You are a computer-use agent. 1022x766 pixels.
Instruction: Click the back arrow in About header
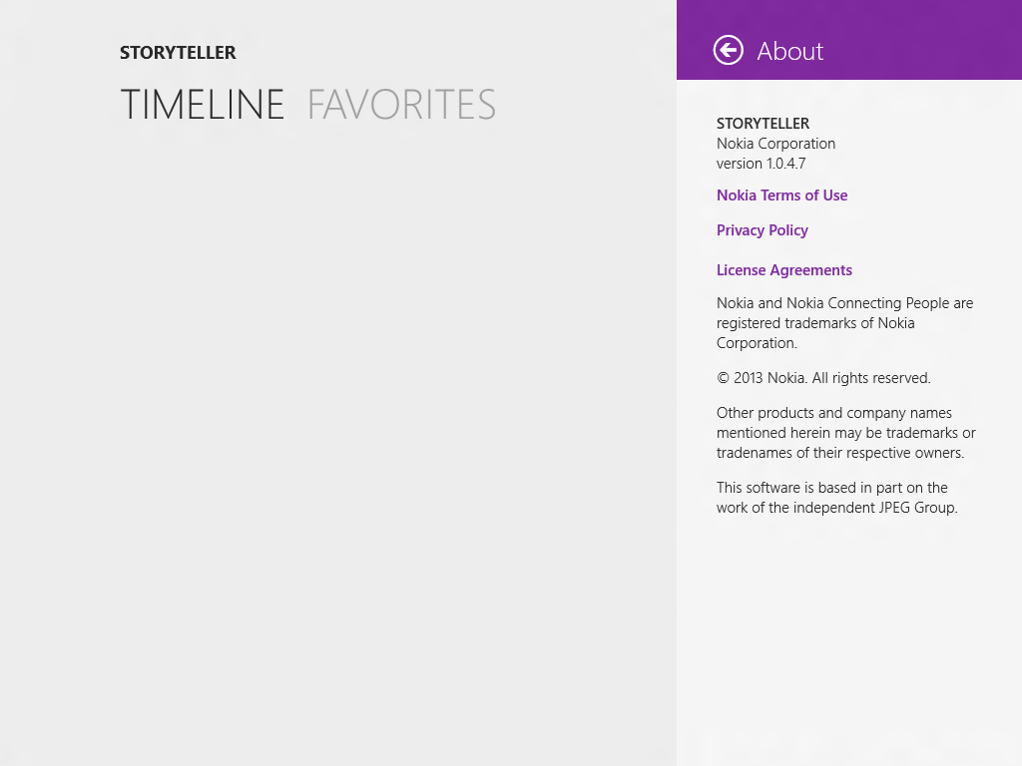click(729, 50)
